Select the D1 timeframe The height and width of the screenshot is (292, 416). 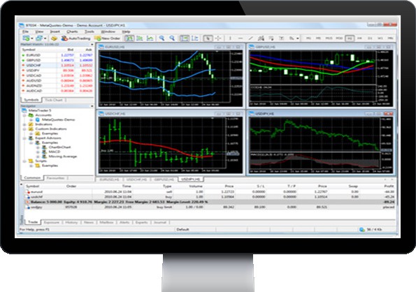tap(370, 38)
